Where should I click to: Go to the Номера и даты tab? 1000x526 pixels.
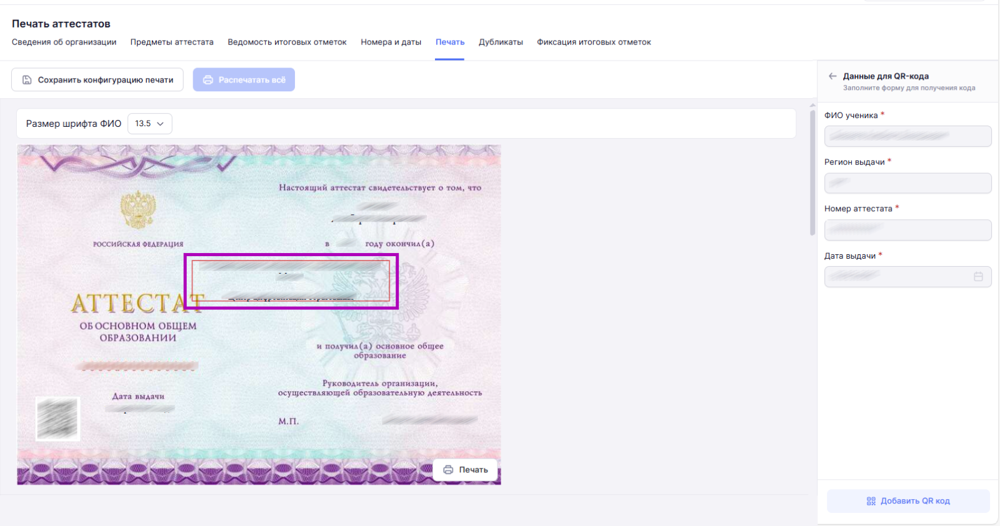coord(391,42)
